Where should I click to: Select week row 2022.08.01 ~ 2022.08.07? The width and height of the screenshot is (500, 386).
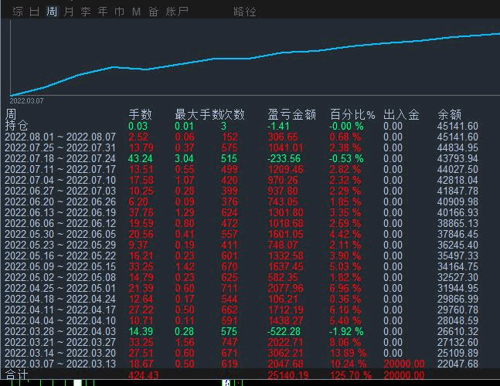click(x=60, y=137)
